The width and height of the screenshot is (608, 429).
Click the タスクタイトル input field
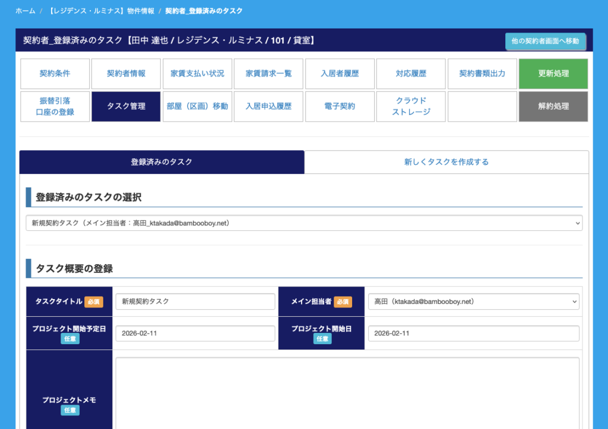click(x=195, y=301)
